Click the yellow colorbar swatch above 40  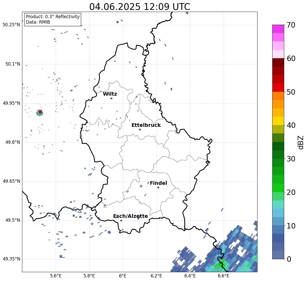[278, 121]
